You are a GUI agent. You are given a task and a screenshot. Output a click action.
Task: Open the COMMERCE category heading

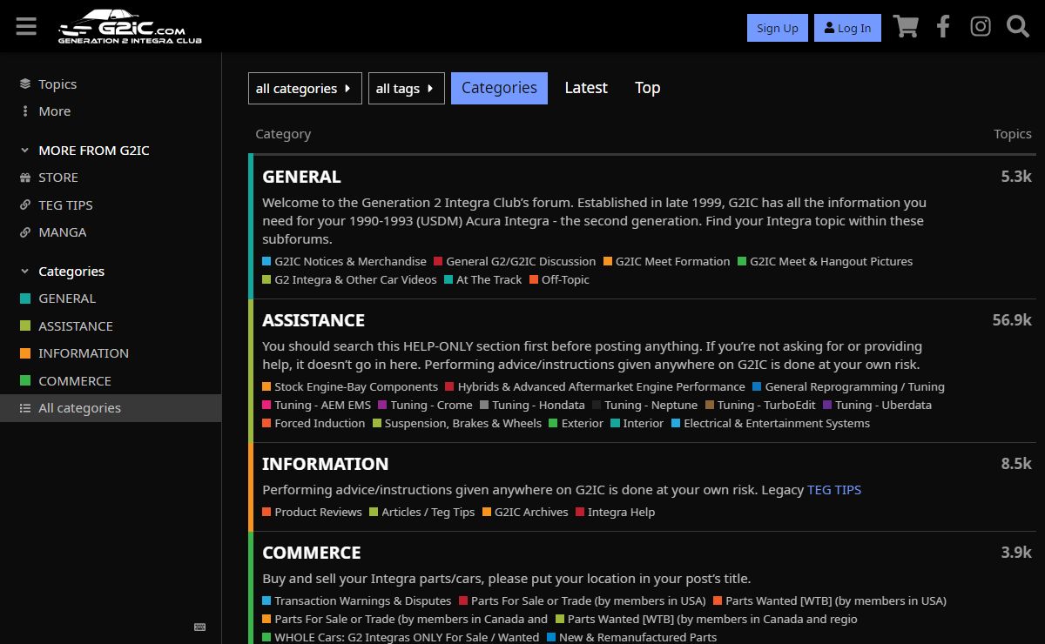312,553
